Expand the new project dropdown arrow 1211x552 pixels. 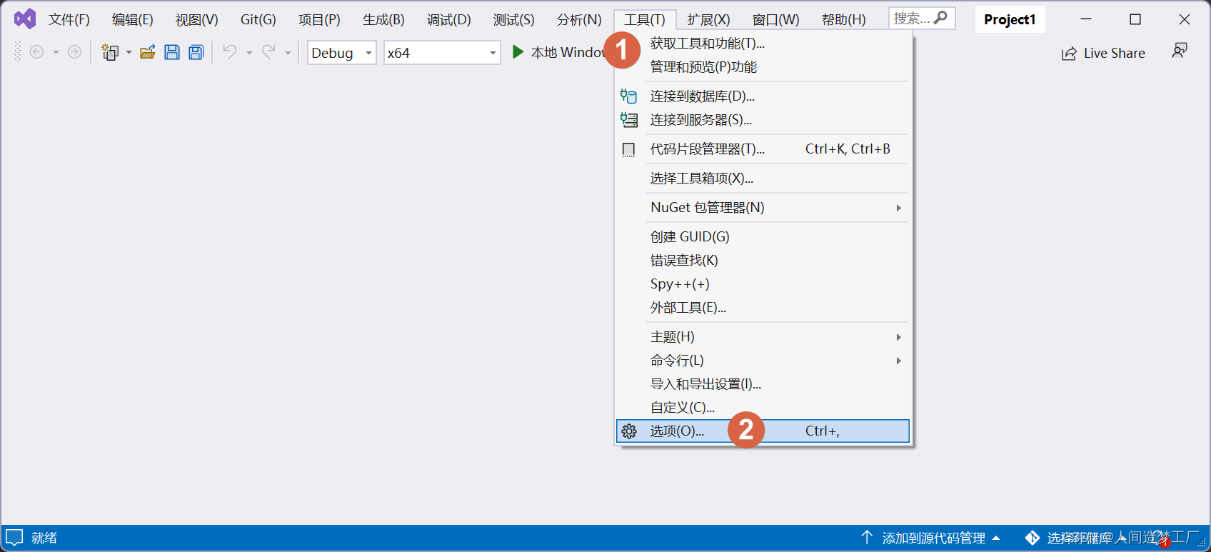pos(129,53)
